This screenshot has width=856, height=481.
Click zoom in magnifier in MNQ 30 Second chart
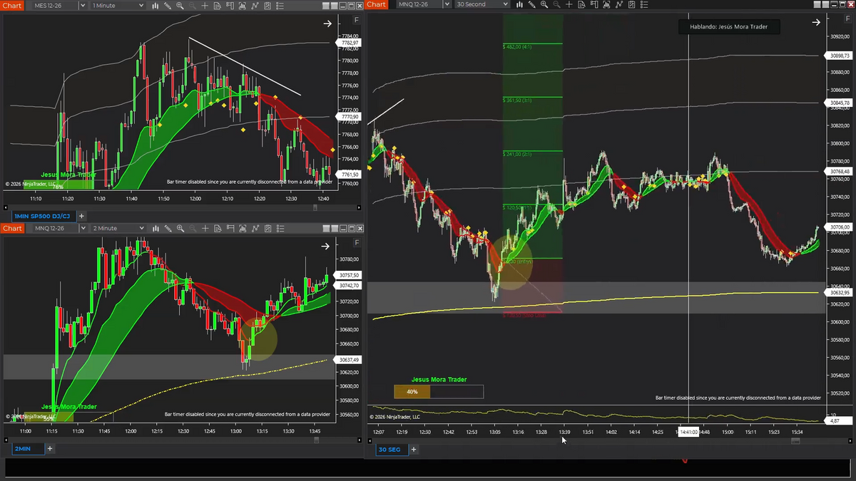(544, 4)
